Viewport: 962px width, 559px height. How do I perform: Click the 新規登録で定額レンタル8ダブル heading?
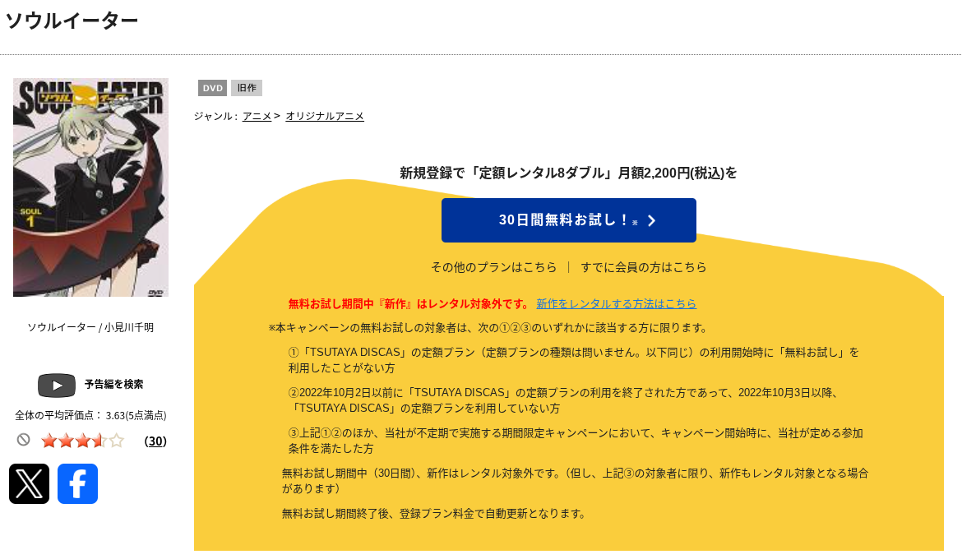(x=568, y=173)
